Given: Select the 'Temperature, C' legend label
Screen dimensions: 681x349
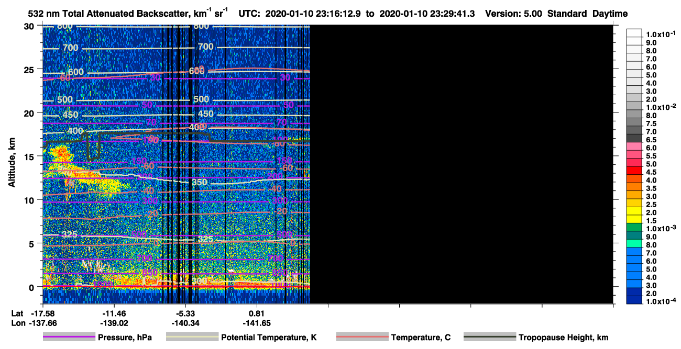Looking at the screenshot, I should coord(421,337).
